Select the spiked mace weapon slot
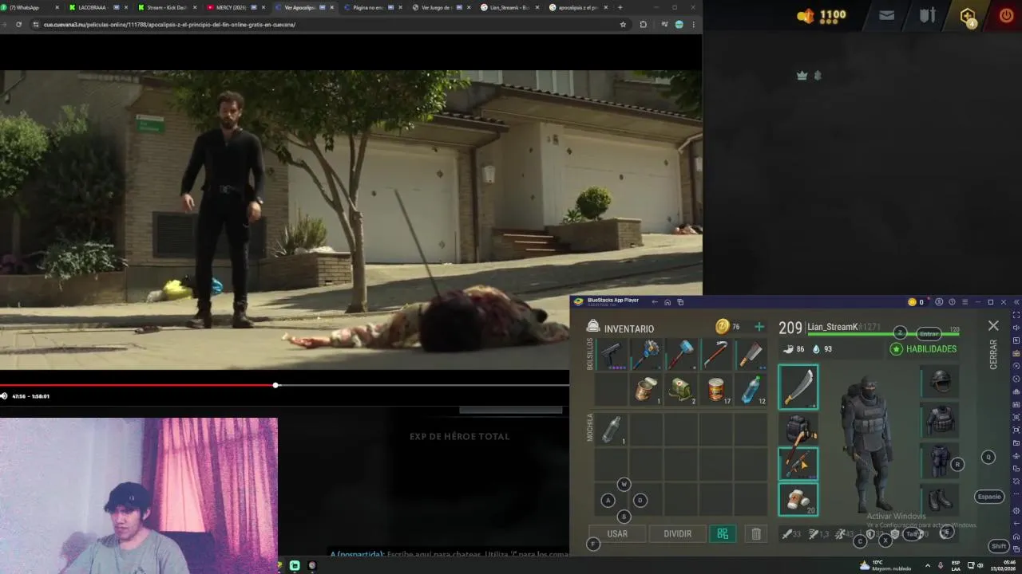The height and width of the screenshot is (574, 1022). [646, 354]
